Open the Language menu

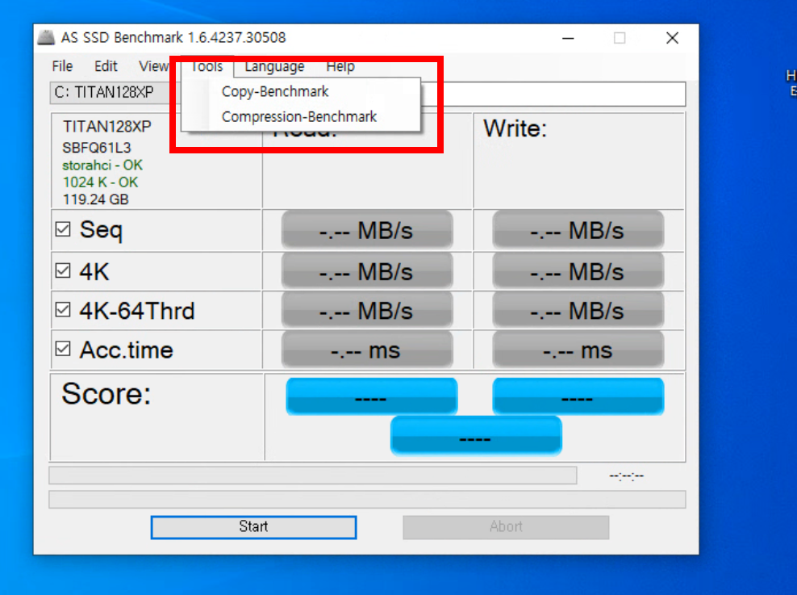click(274, 66)
